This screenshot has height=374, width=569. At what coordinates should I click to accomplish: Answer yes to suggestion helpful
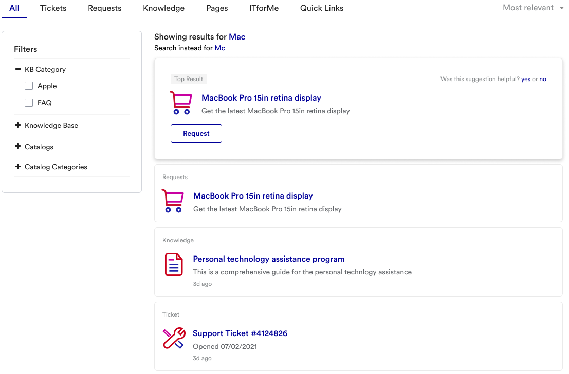click(526, 80)
